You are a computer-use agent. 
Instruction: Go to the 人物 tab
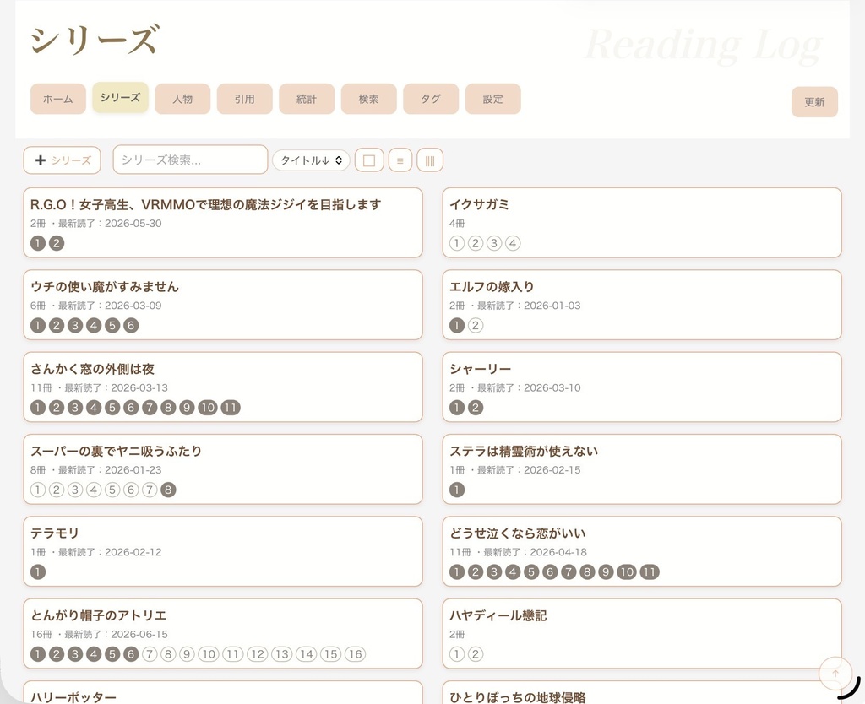[x=182, y=100]
